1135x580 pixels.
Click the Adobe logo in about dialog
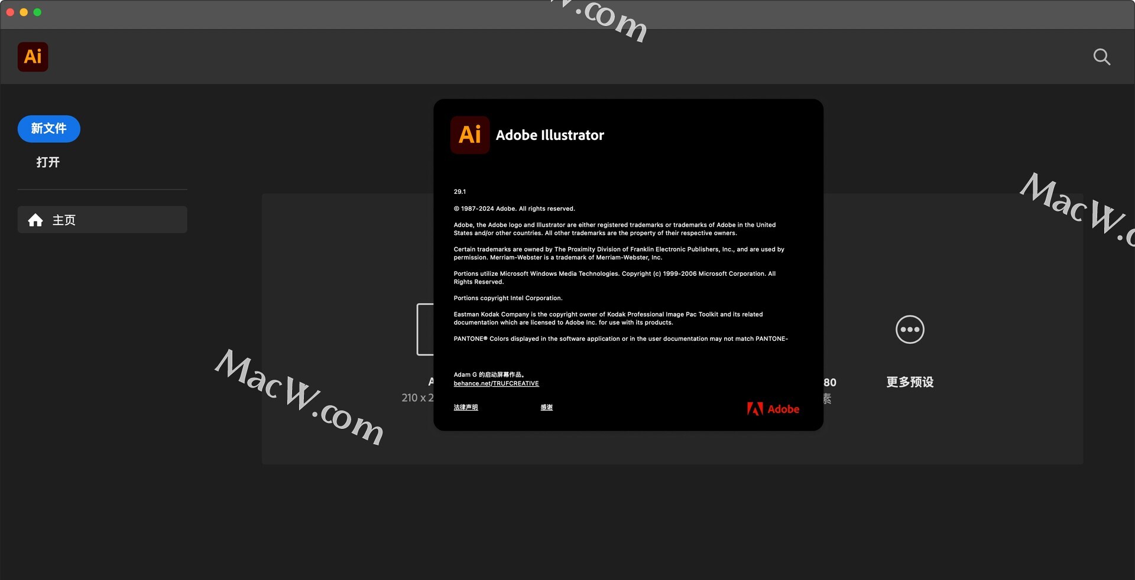[773, 409]
